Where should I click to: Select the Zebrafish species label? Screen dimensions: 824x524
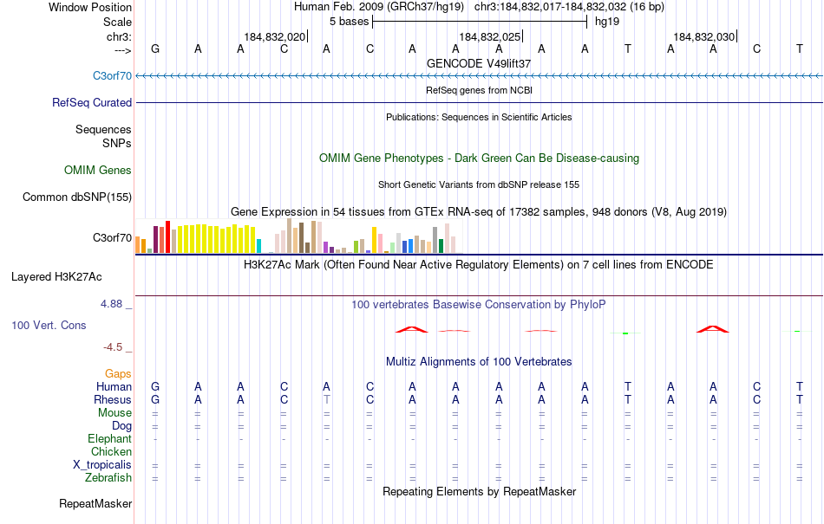click(x=108, y=477)
